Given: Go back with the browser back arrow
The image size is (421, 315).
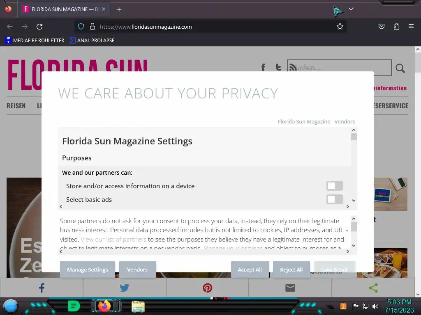Looking at the screenshot, I should point(10,27).
